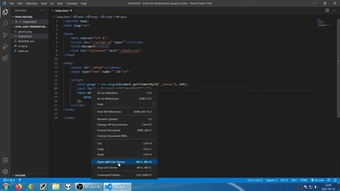Open the Help menu
The height and width of the screenshot is (191, 340).
coord(83,4)
